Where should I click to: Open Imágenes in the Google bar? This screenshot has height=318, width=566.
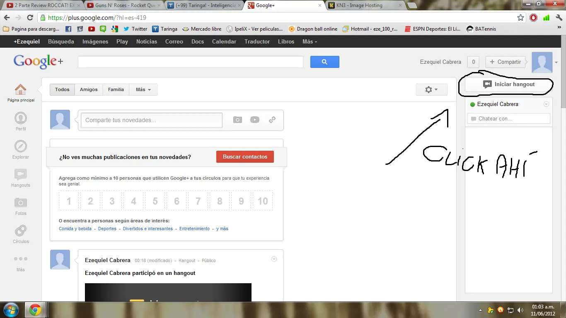click(95, 41)
